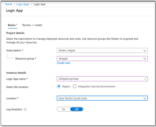The width and height of the screenshot is (156, 127).
Task: Open the Logic Apps breadcrumb link
Action: 23,4
